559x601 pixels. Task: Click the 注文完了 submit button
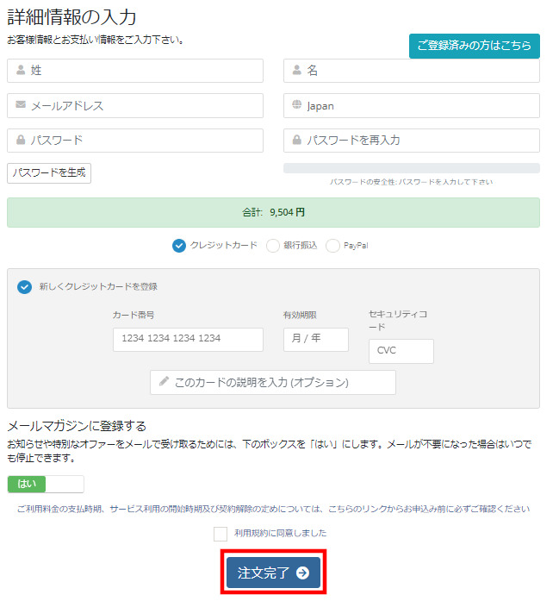[273, 573]
